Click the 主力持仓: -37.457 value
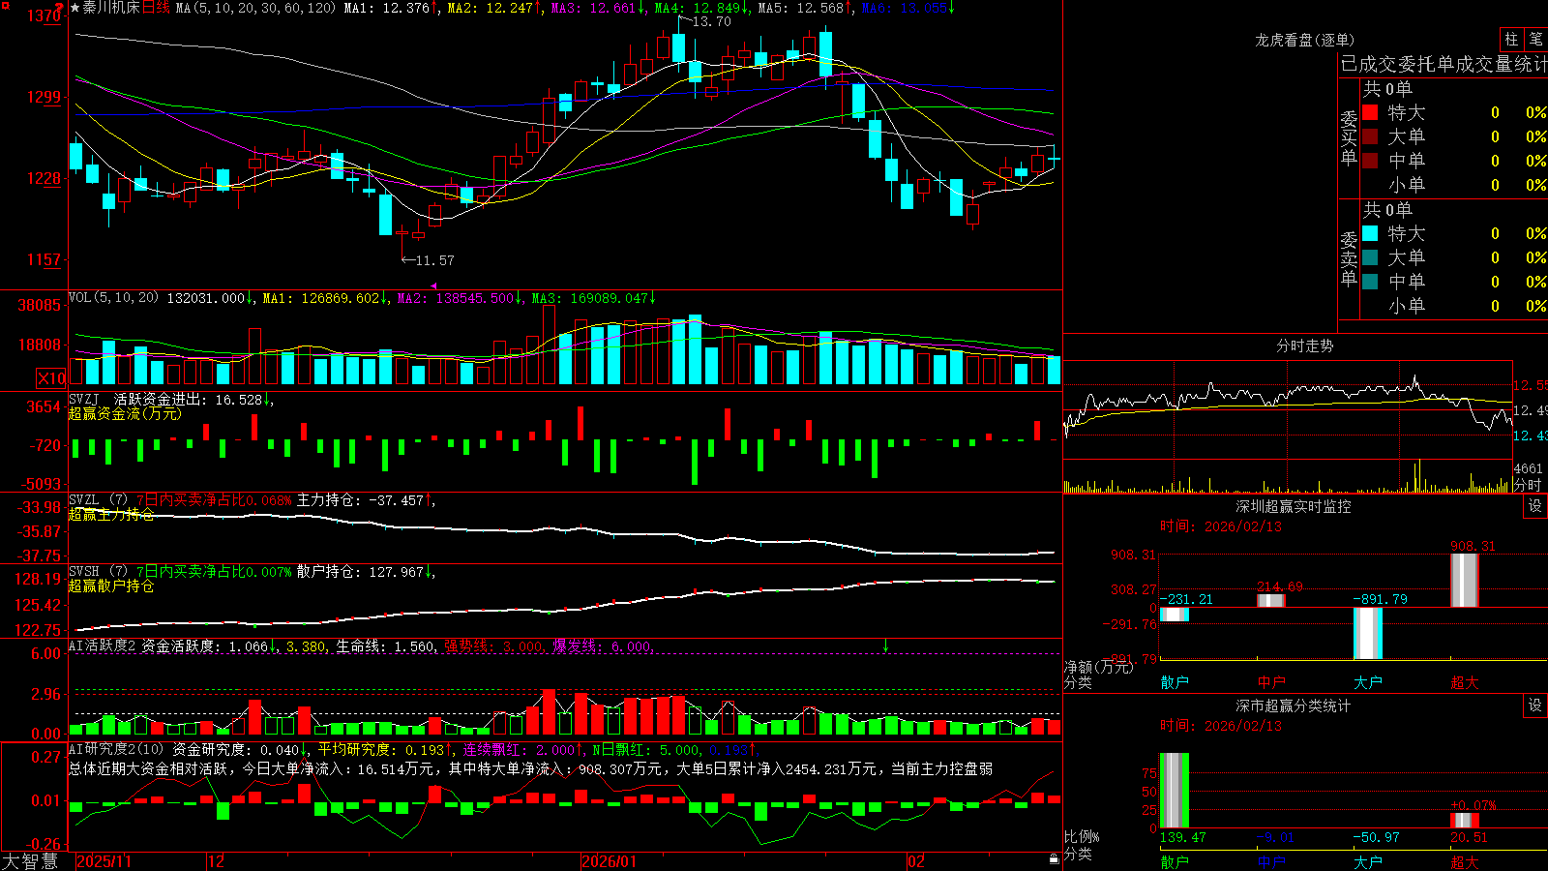 [360, 500]
